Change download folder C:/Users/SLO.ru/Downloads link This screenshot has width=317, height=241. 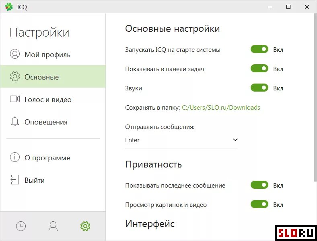221,108
